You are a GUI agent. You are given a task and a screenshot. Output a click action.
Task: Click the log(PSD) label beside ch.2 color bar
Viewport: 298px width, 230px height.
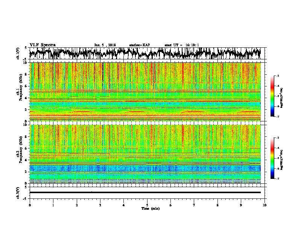point(282,160)
